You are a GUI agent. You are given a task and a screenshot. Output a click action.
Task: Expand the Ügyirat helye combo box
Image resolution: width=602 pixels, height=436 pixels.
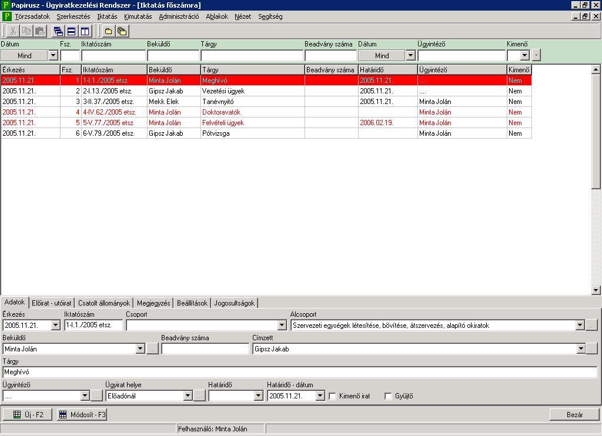[188, 395]
